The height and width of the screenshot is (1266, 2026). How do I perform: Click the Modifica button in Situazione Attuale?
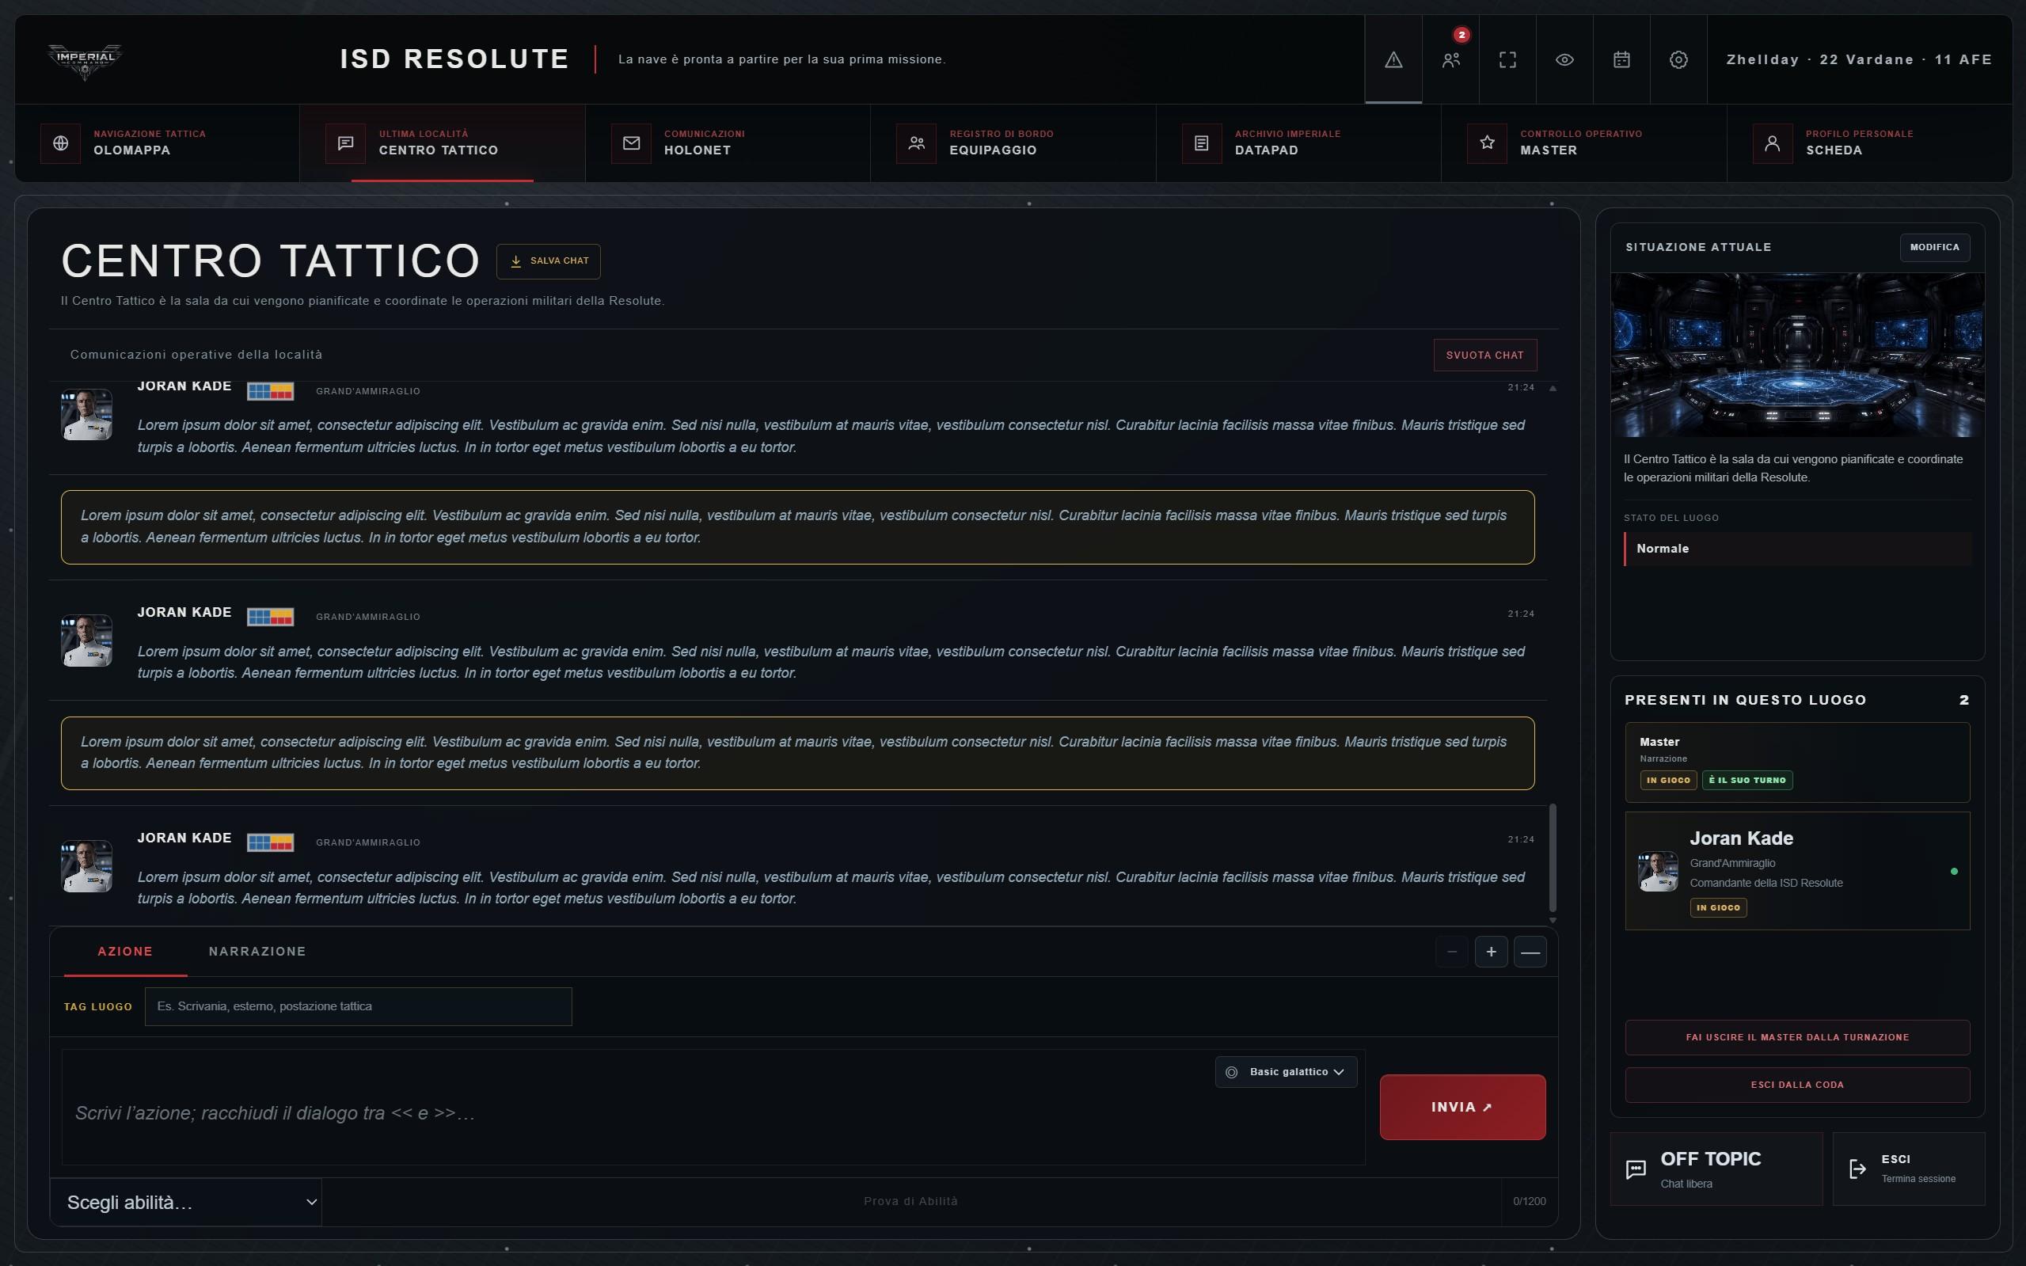coord(1934,248)
